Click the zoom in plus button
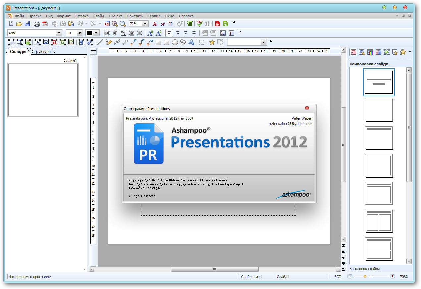 [392, 276]
